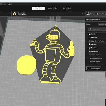Open the partially visible Preferencias menu
This screenshot has width=106, height=106.
pyautogui.click(x=3, y=4)
